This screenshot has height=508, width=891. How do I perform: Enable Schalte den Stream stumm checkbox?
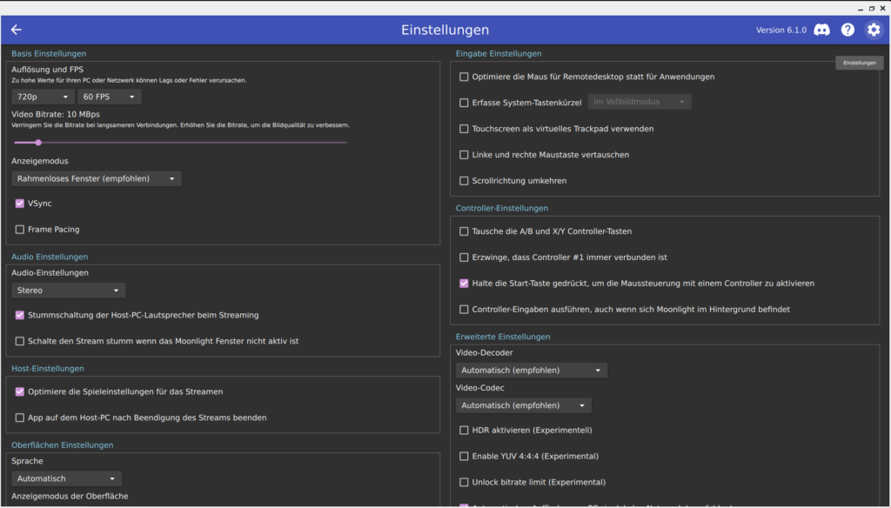coord(20,341)
